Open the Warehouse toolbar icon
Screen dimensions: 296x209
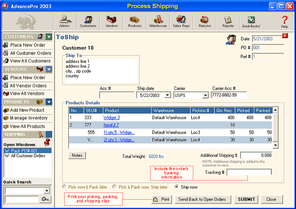[158, 22]
